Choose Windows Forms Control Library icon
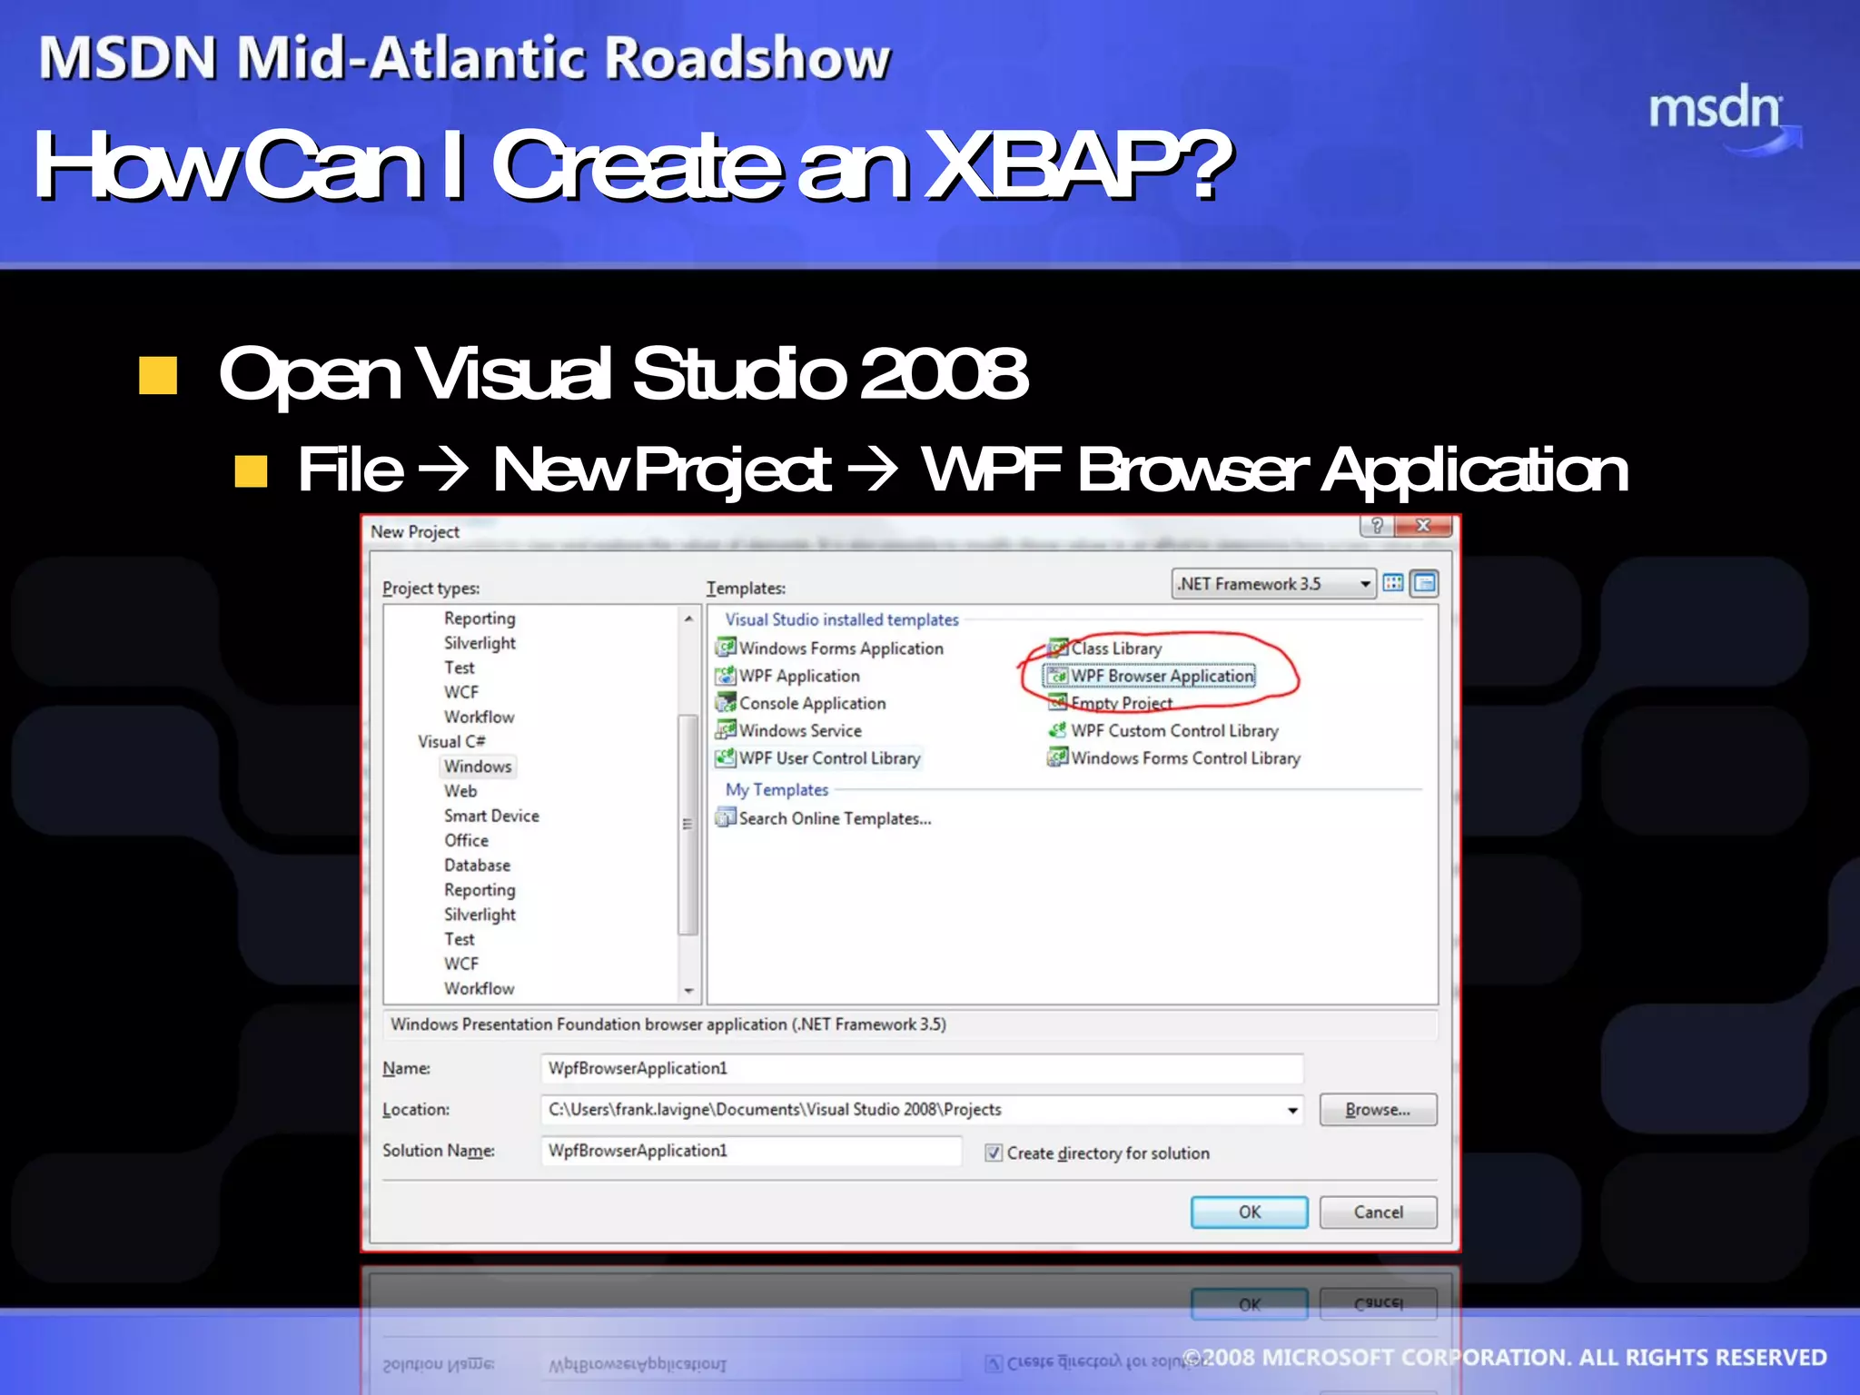This screenshot has height=1395, width=1860. pos(1057,757)
